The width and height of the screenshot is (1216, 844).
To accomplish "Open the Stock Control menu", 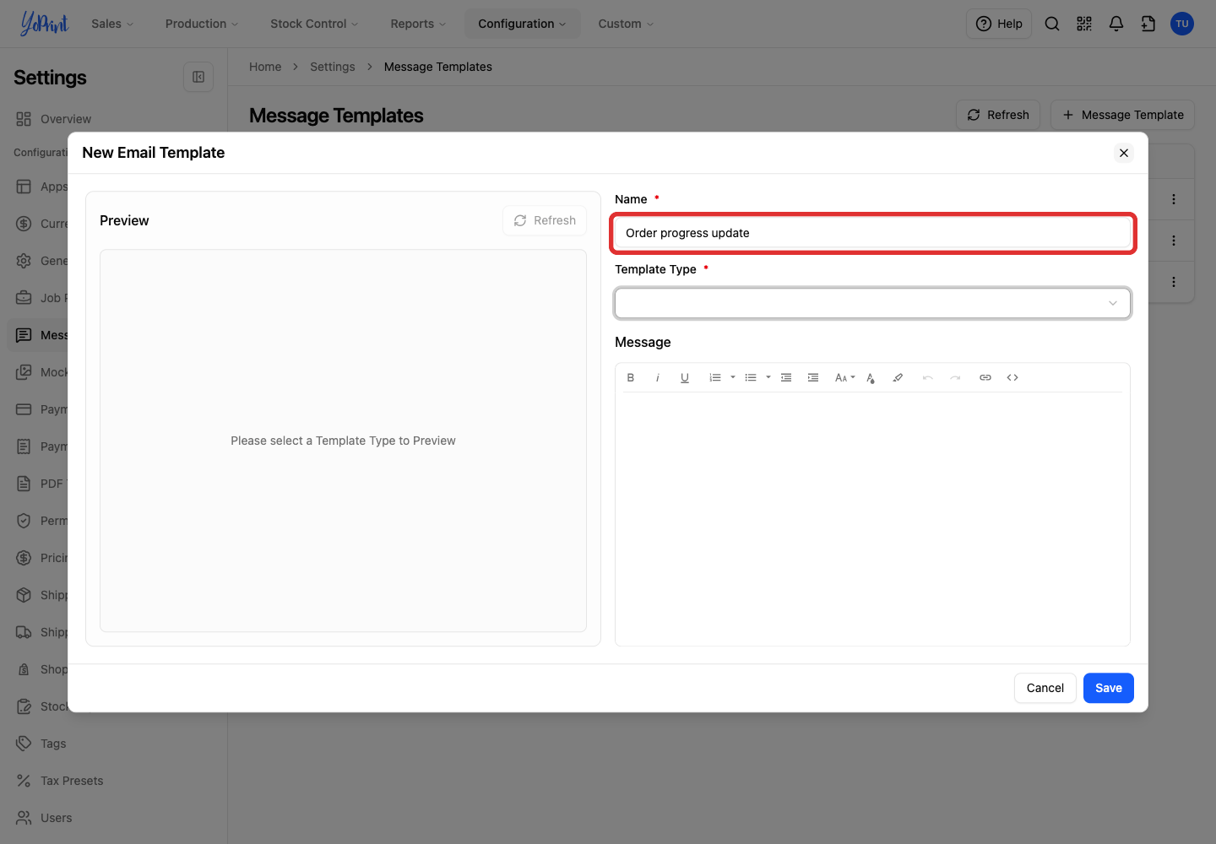I will click(314, 24).
